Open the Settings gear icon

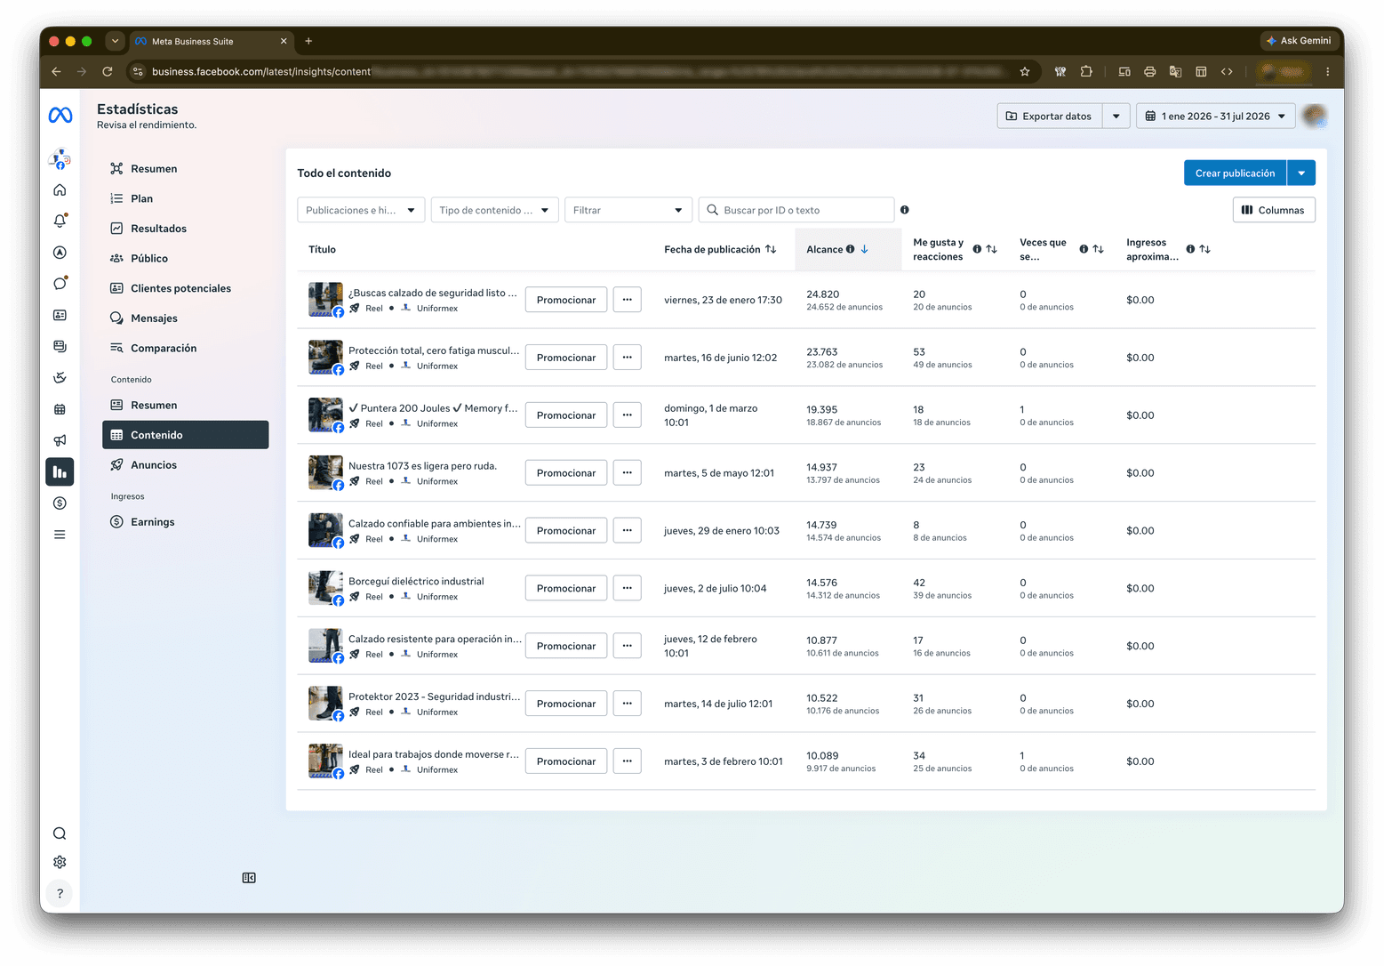pyautogui.click(x=60, y=862)
